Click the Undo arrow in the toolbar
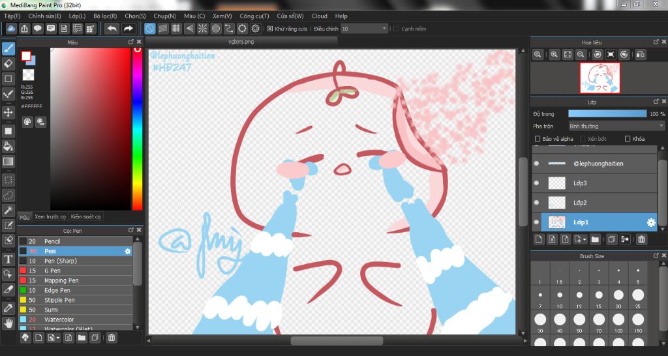The image size is (668, 356). click(112, 29)
